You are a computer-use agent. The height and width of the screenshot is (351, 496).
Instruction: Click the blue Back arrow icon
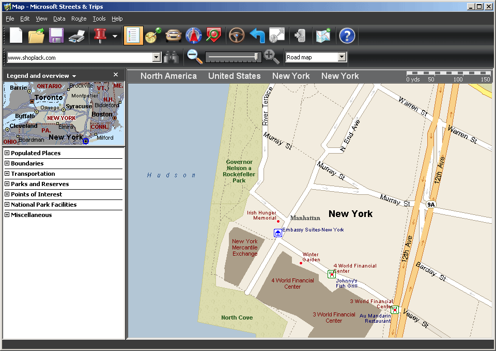tap(257, 36)
